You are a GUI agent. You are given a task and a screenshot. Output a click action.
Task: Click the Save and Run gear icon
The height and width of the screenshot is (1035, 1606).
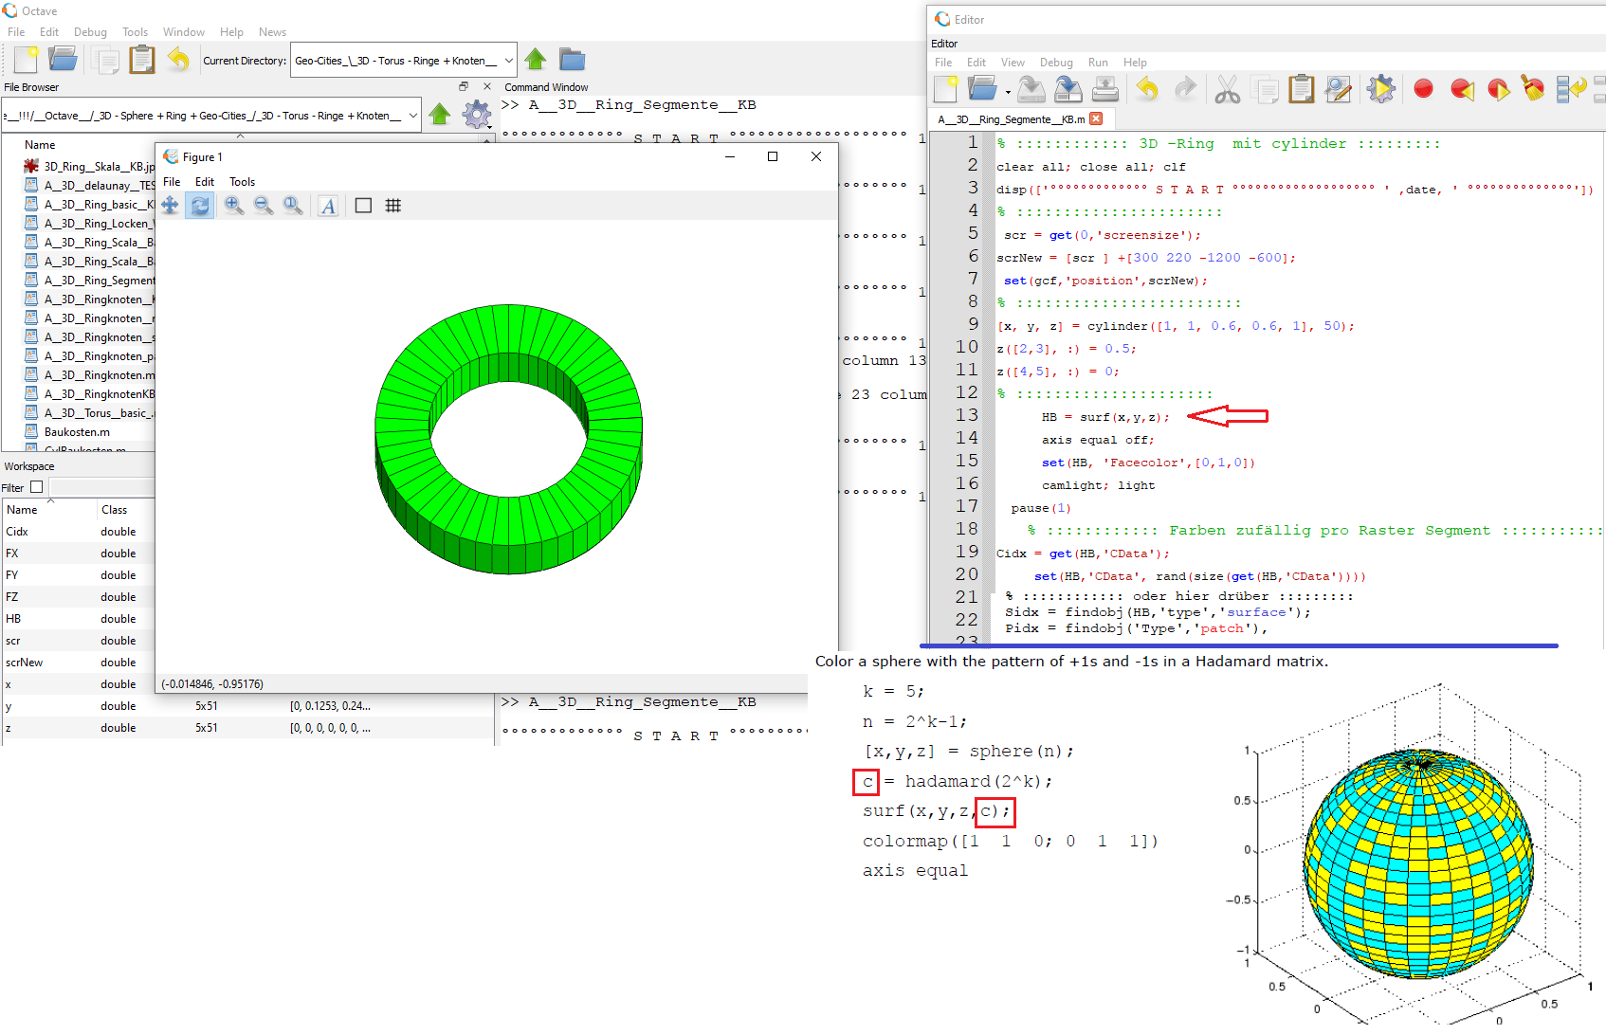[x=1380, y=89]
